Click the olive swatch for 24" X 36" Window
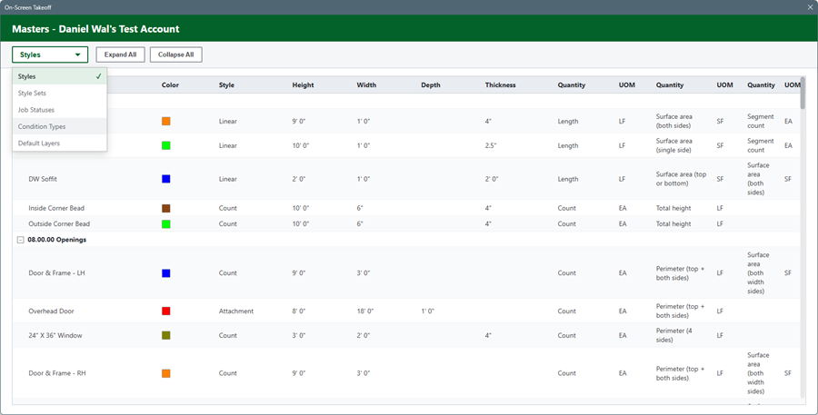This screenshot has height=415, width=818. pyautogui.click(x=166, y=335)
